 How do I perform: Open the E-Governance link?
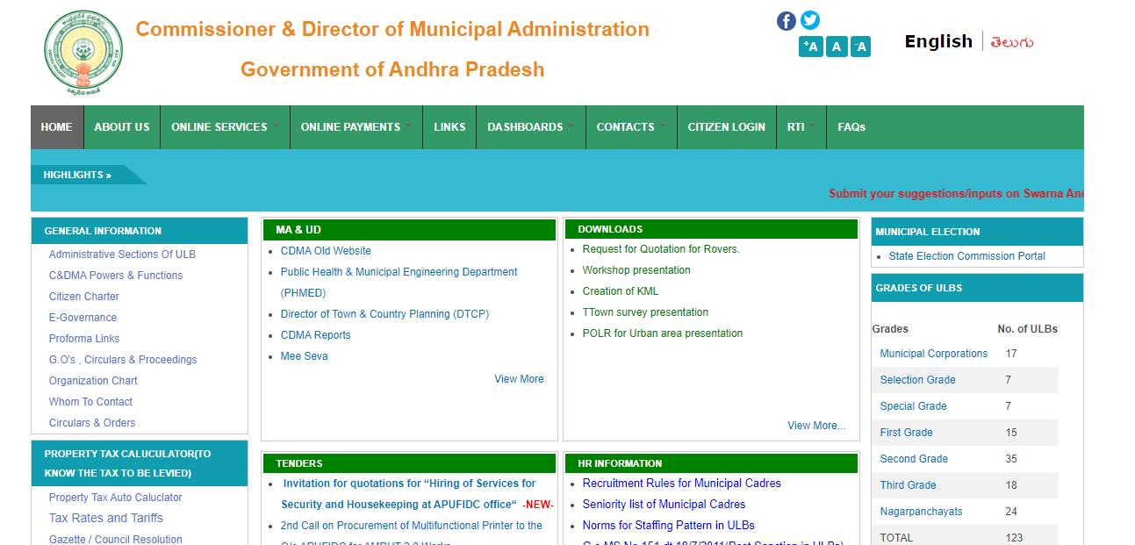83,318
